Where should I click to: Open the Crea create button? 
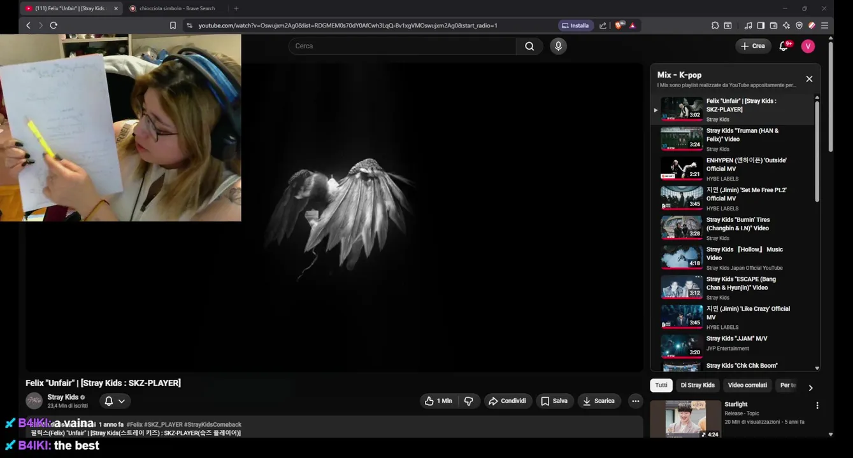[753, 46]
